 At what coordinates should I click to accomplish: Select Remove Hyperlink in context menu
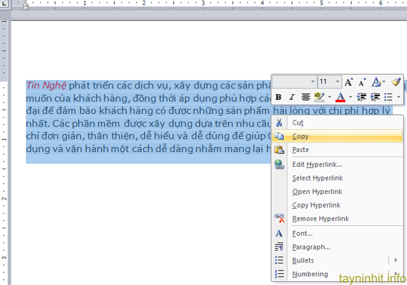click(x=321, y=219)
